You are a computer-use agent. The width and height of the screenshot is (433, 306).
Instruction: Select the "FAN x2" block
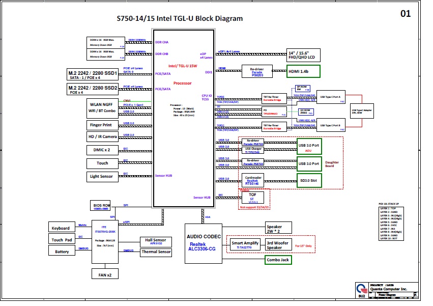[105, 273]
